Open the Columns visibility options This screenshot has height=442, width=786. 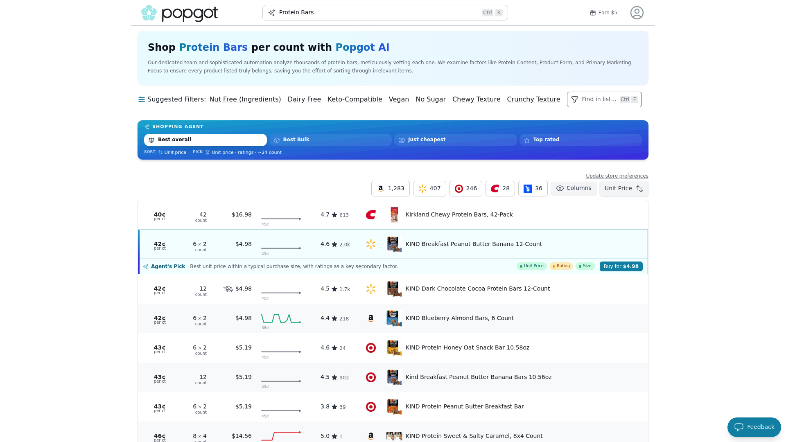click(574, 188)
